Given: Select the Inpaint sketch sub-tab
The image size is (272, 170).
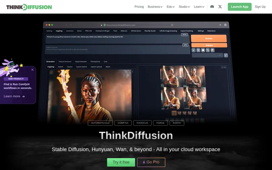Looking at the screenshot, I should click(x=82, y=67).
